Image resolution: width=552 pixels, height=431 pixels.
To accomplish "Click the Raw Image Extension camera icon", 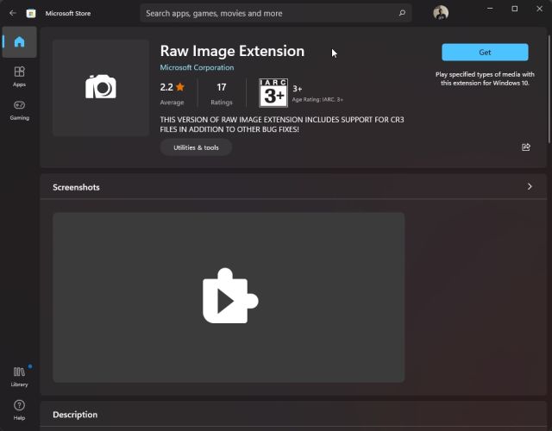I will click(x=101, y=87).
